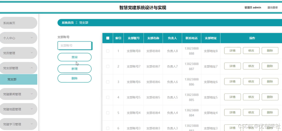This screenshot has width=282, height=131.
Task: Click 修改 for 支部账号4
Action: (x=251, y=112)
